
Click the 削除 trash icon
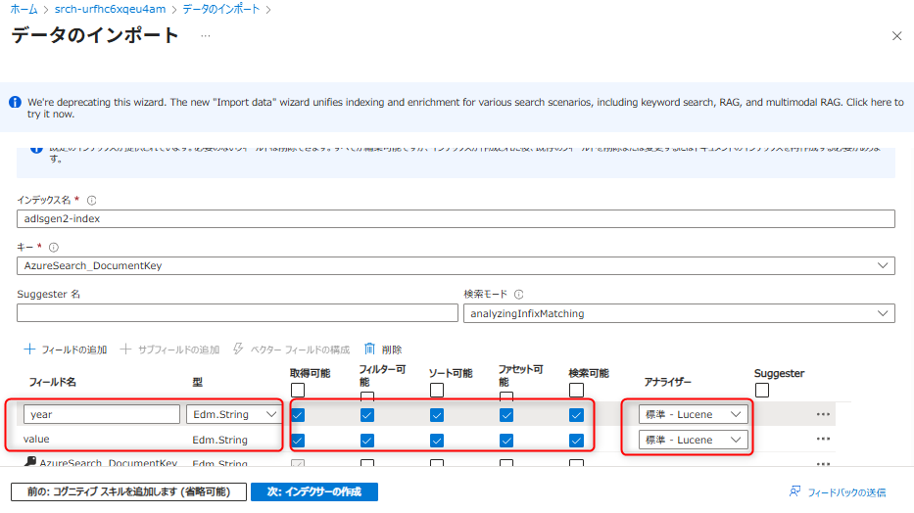tap(369, 349)
